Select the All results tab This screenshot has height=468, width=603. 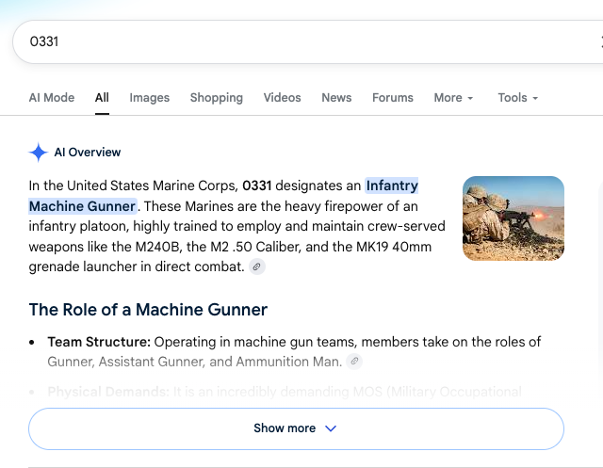point(102,98)
